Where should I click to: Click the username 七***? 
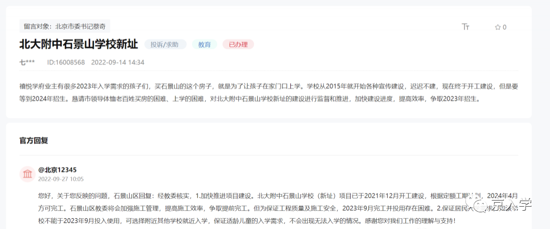point(27,62)
